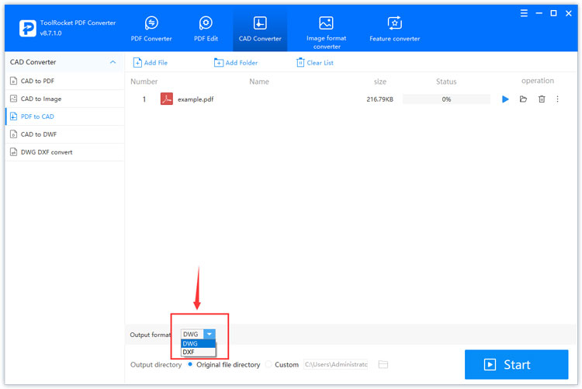The width and height of the screenshot is (582, 389).
Task: Click the size column header
Action: point(379,82)
